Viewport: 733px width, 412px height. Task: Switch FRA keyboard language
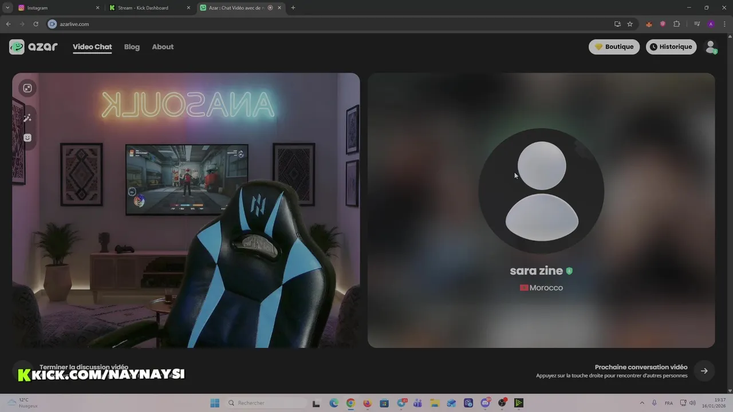pyautogui.click(x=668, y=403)
